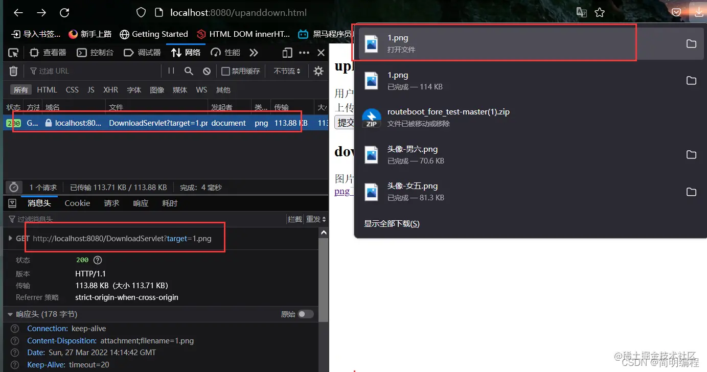707x372 pixels.
Task: Toggle responsive design mode icon
Action: (287, 52)
